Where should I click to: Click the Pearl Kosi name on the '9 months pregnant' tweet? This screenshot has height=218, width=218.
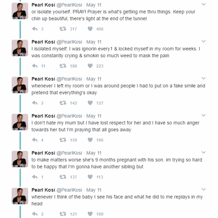coord(43,153)
